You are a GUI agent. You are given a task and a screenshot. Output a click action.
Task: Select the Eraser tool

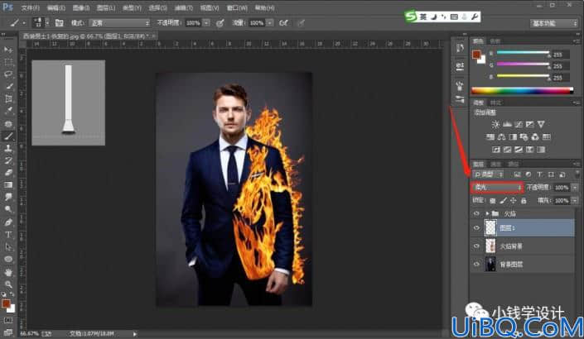pos(8,173)
